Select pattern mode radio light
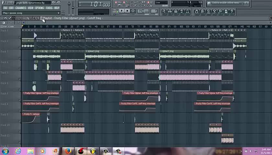Screen dimensions: 272x155 coord(117,10)
